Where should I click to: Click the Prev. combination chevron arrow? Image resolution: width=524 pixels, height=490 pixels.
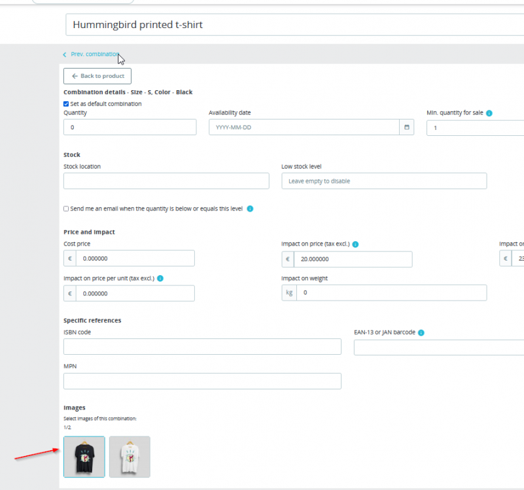click(65, 54)
